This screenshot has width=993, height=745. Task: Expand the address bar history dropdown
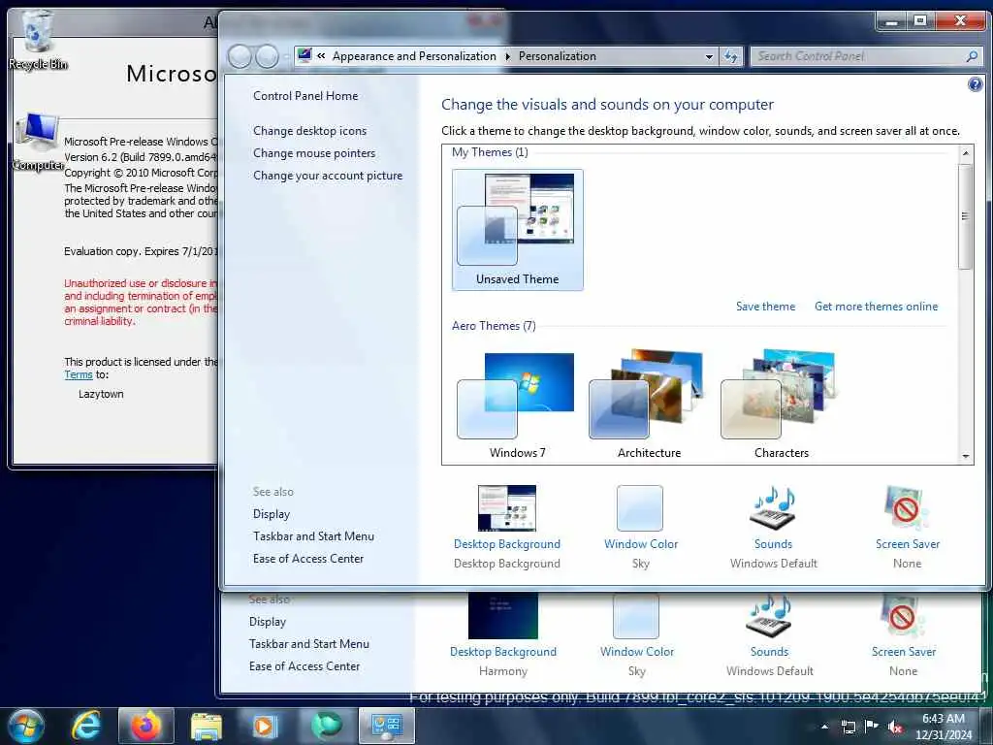pyautogui.click(x=709, y=56)
